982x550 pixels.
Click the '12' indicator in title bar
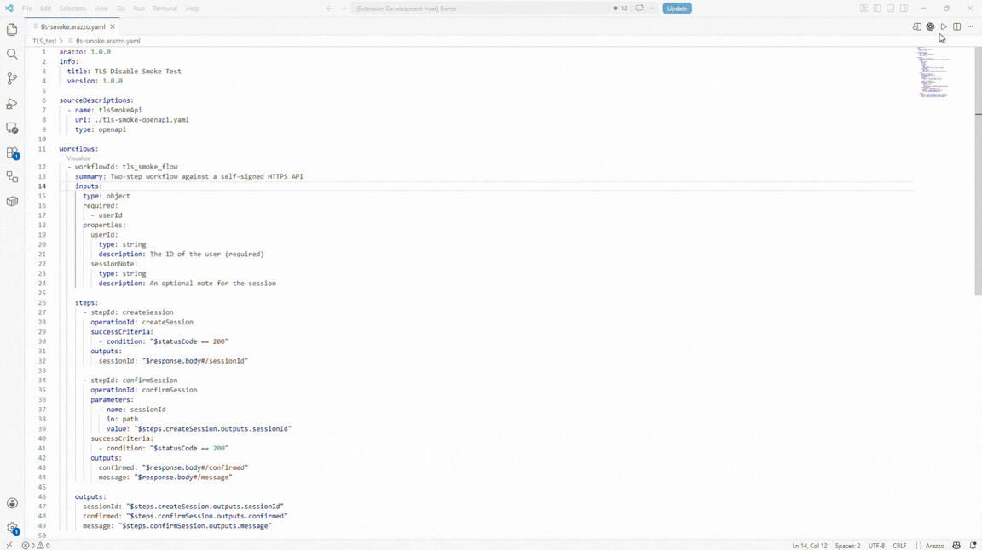[621, 9]
